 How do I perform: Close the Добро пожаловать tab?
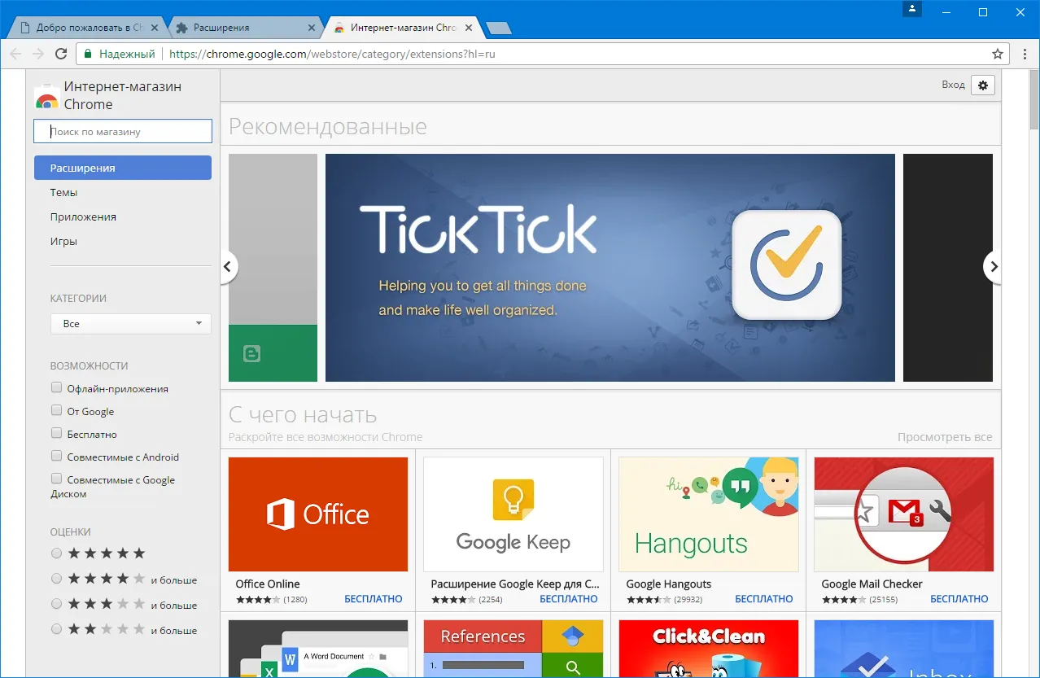154,28
